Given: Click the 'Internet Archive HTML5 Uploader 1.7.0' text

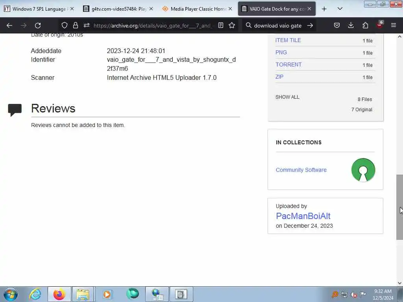Looking at the screenshot, I should click(162, 77).
